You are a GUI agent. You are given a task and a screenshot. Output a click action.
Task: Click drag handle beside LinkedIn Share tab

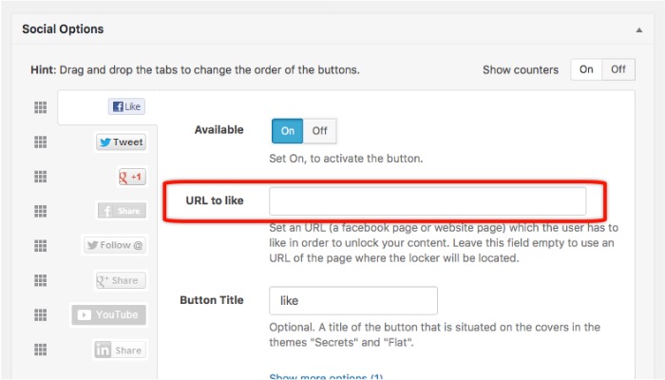click(40, 350)
